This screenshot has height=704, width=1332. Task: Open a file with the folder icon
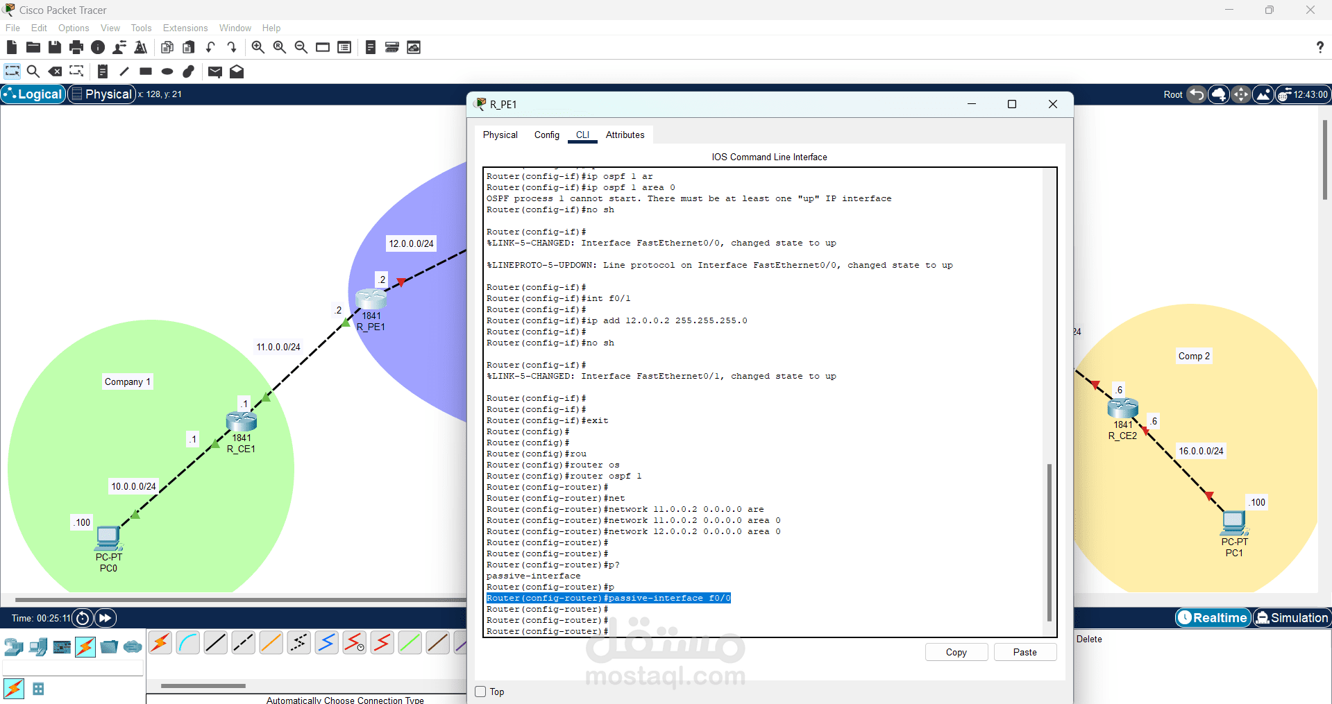pos(33,47)
